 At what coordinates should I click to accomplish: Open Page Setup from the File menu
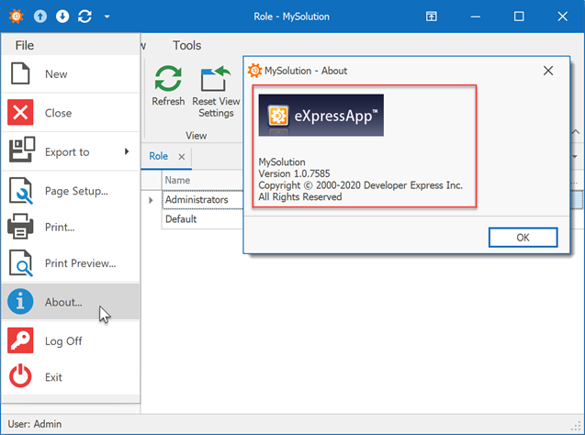click(x=76, y=191)
